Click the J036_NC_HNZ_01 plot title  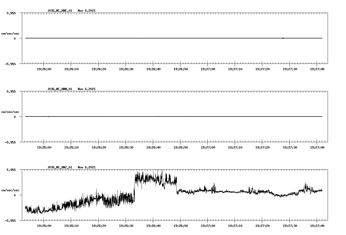(x=60, y=167)
